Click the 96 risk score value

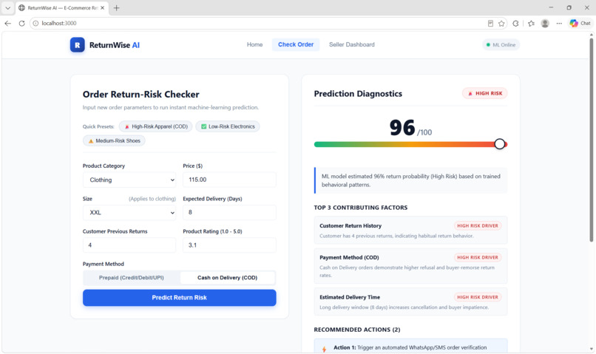coord(402,128)
